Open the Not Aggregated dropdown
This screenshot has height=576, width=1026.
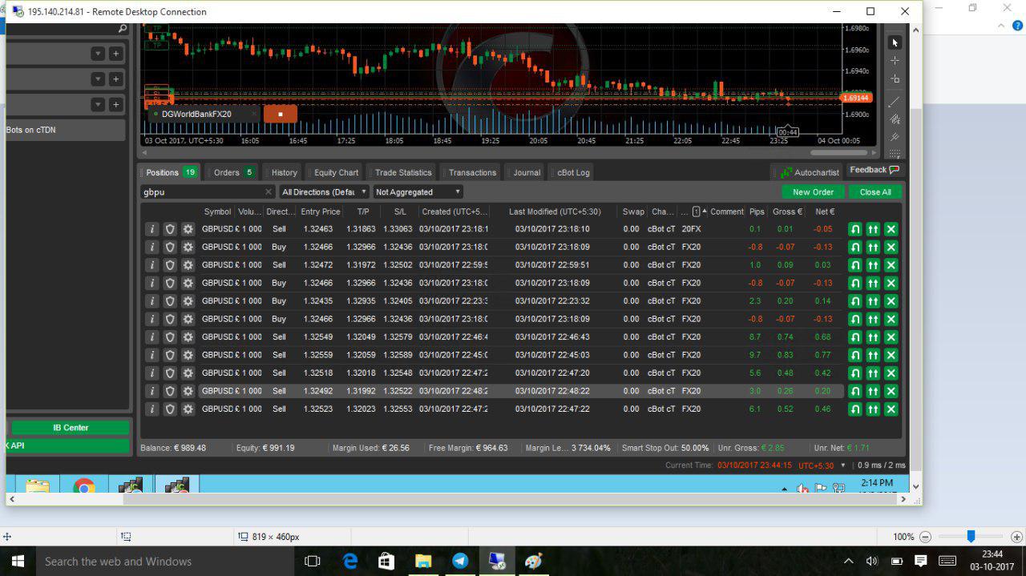pos(418,192)
